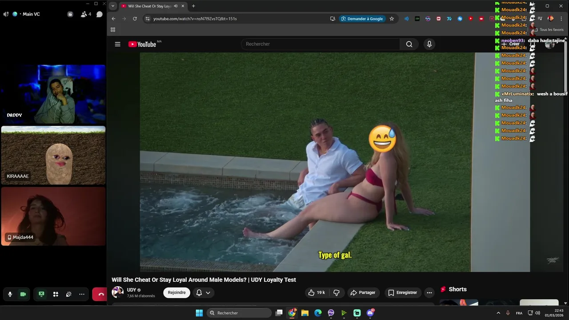
Task: Click the Partager share button
Action: (x=363, y=292)
